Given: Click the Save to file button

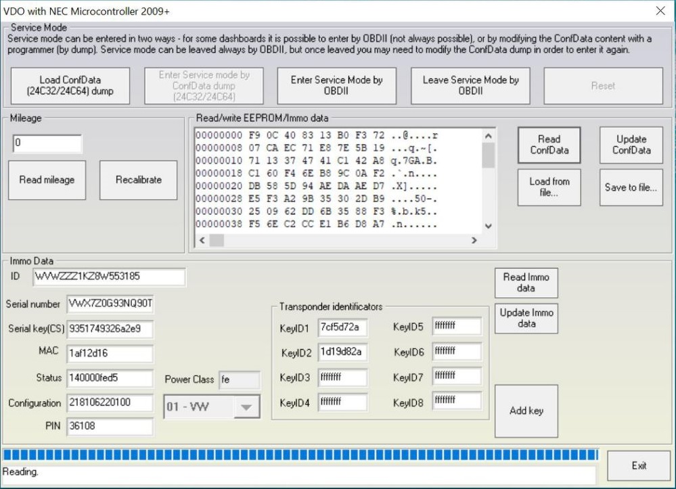Looking at the screenshot, I should pos(631,187).
